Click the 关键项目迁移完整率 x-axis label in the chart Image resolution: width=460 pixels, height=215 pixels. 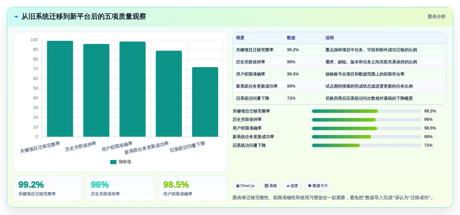(x=40, y=147)
